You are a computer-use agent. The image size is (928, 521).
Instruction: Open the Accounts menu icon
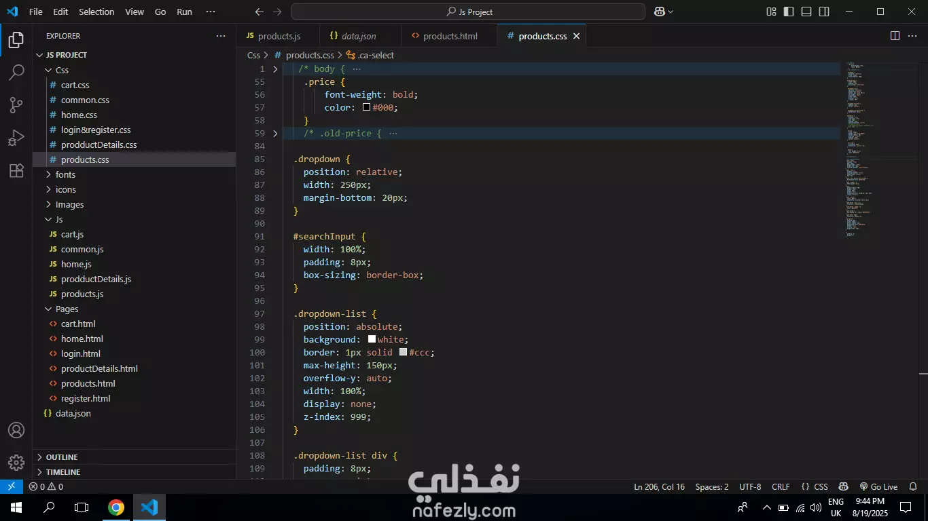[16, 430]
